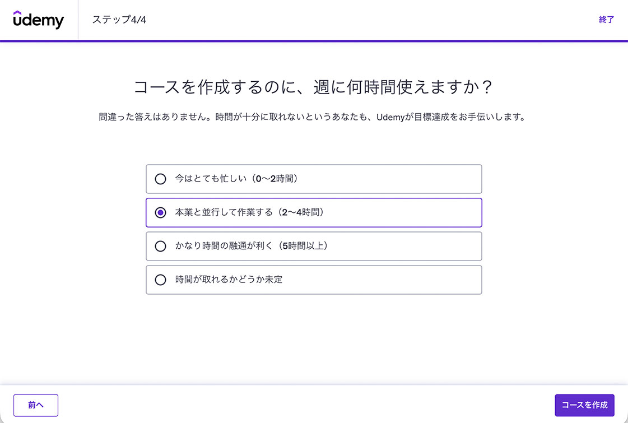The height and width of the screenshot is (423, 628).
Task: Pick the 時間が取れるかどうか未定 radio circle
Action: 161,280
